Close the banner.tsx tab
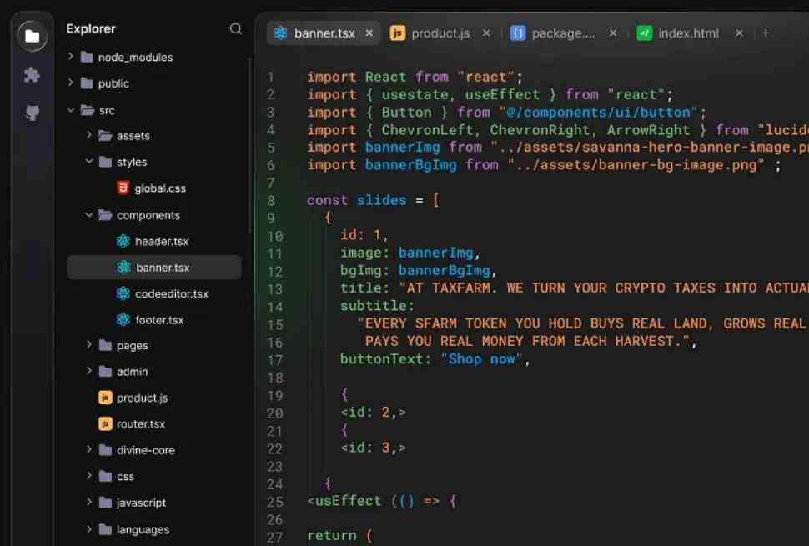Screen dimensions: 809x546 click(369, 33)
